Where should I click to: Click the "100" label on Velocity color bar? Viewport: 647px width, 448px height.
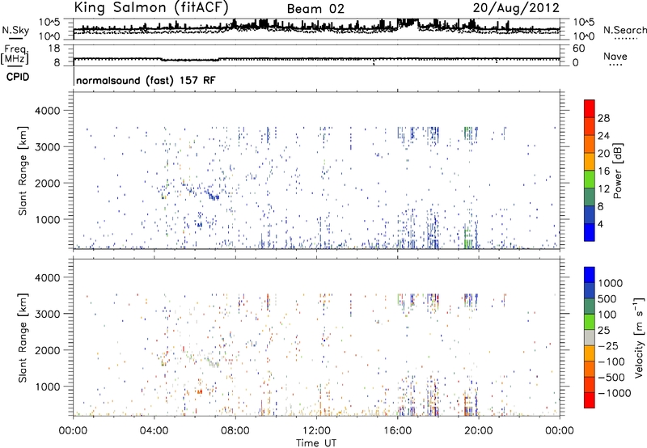point(609,315)
